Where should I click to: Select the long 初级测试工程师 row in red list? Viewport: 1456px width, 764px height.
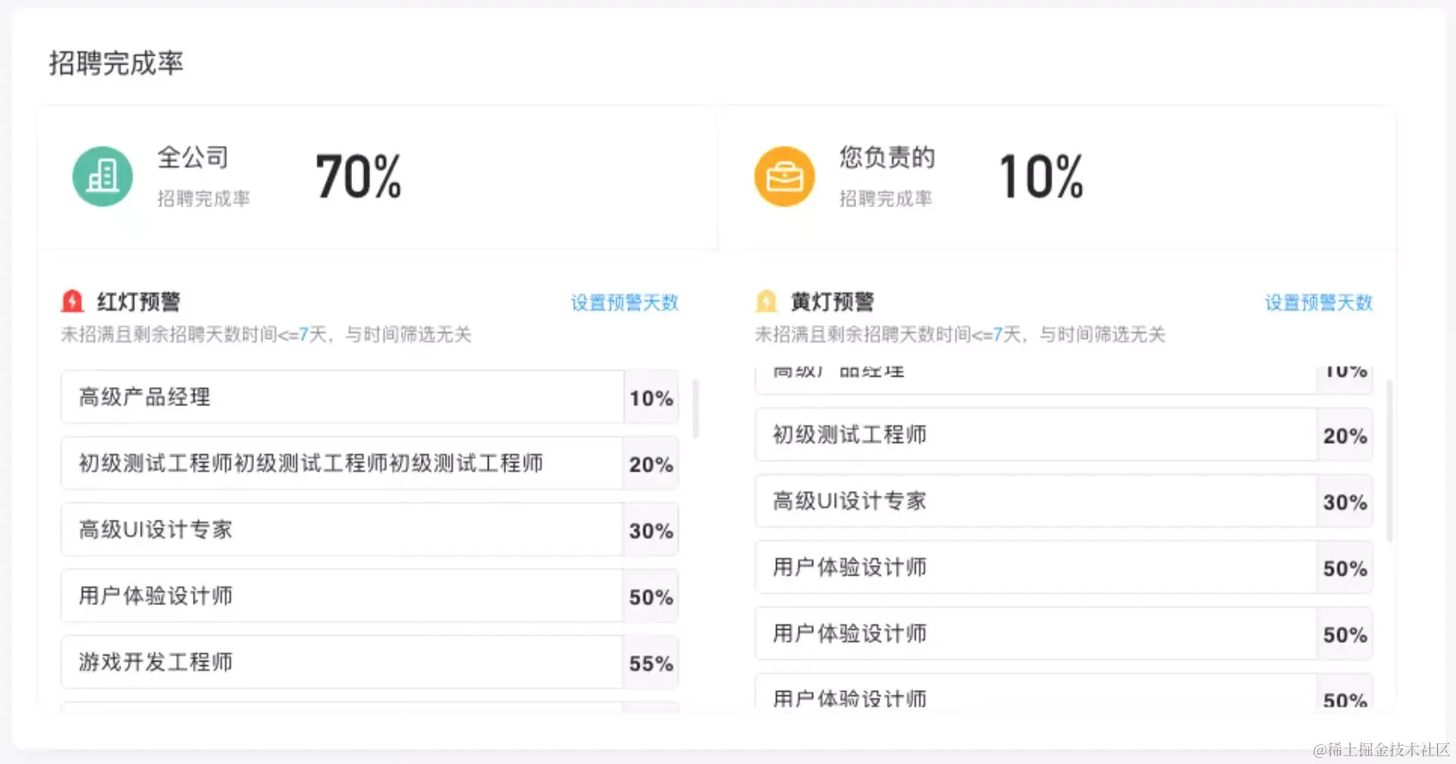pyautogui.click(x=342, y=464)
